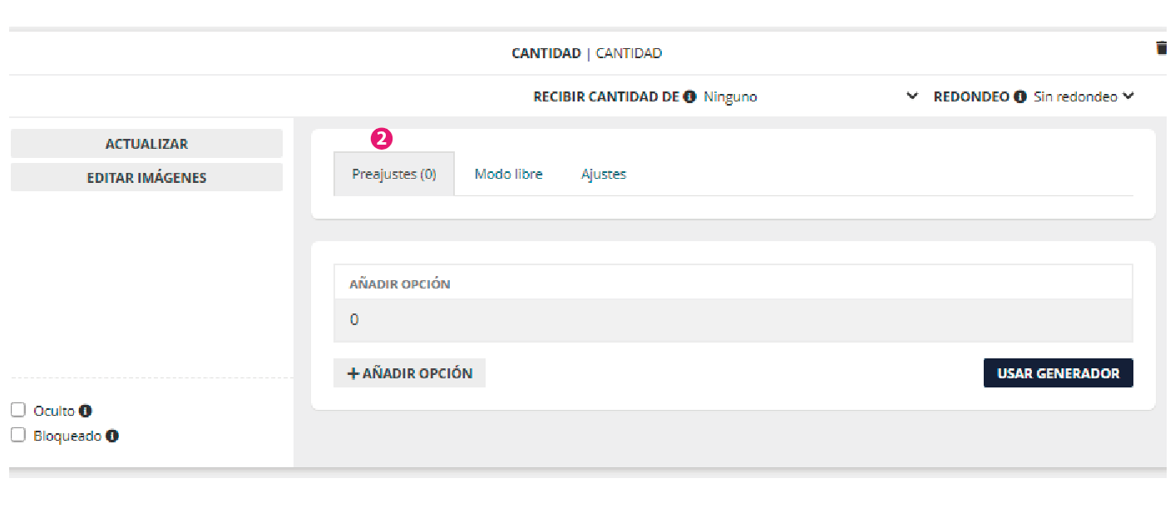1175x513 pixels.
Task: Select the Ajustes tab
Action: (x=604, y=175)
